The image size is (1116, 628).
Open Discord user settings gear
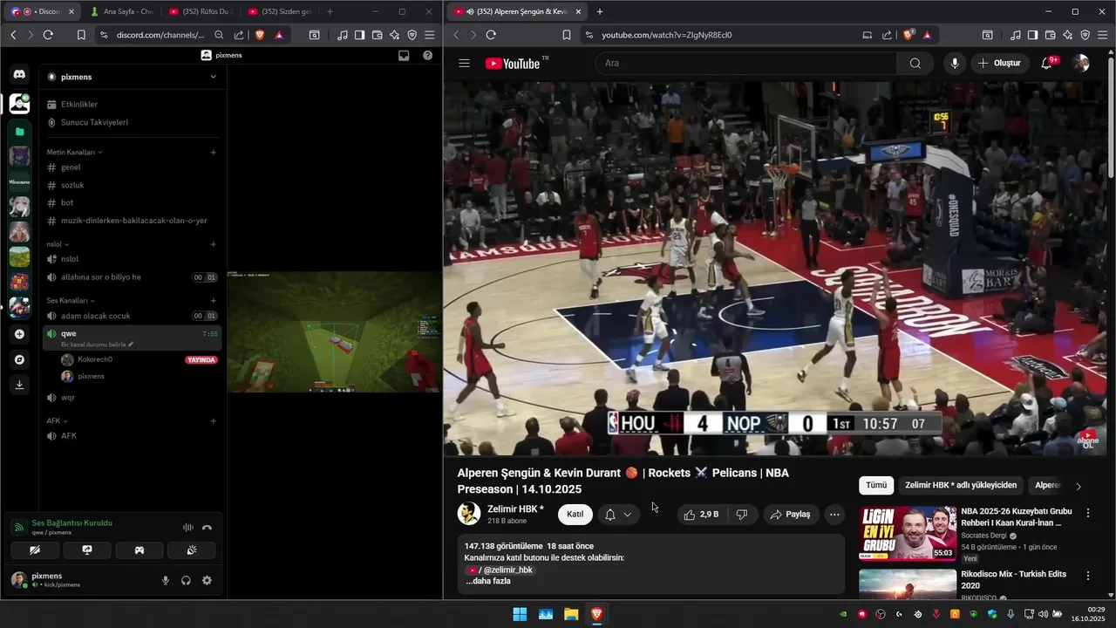coord(207,580)
